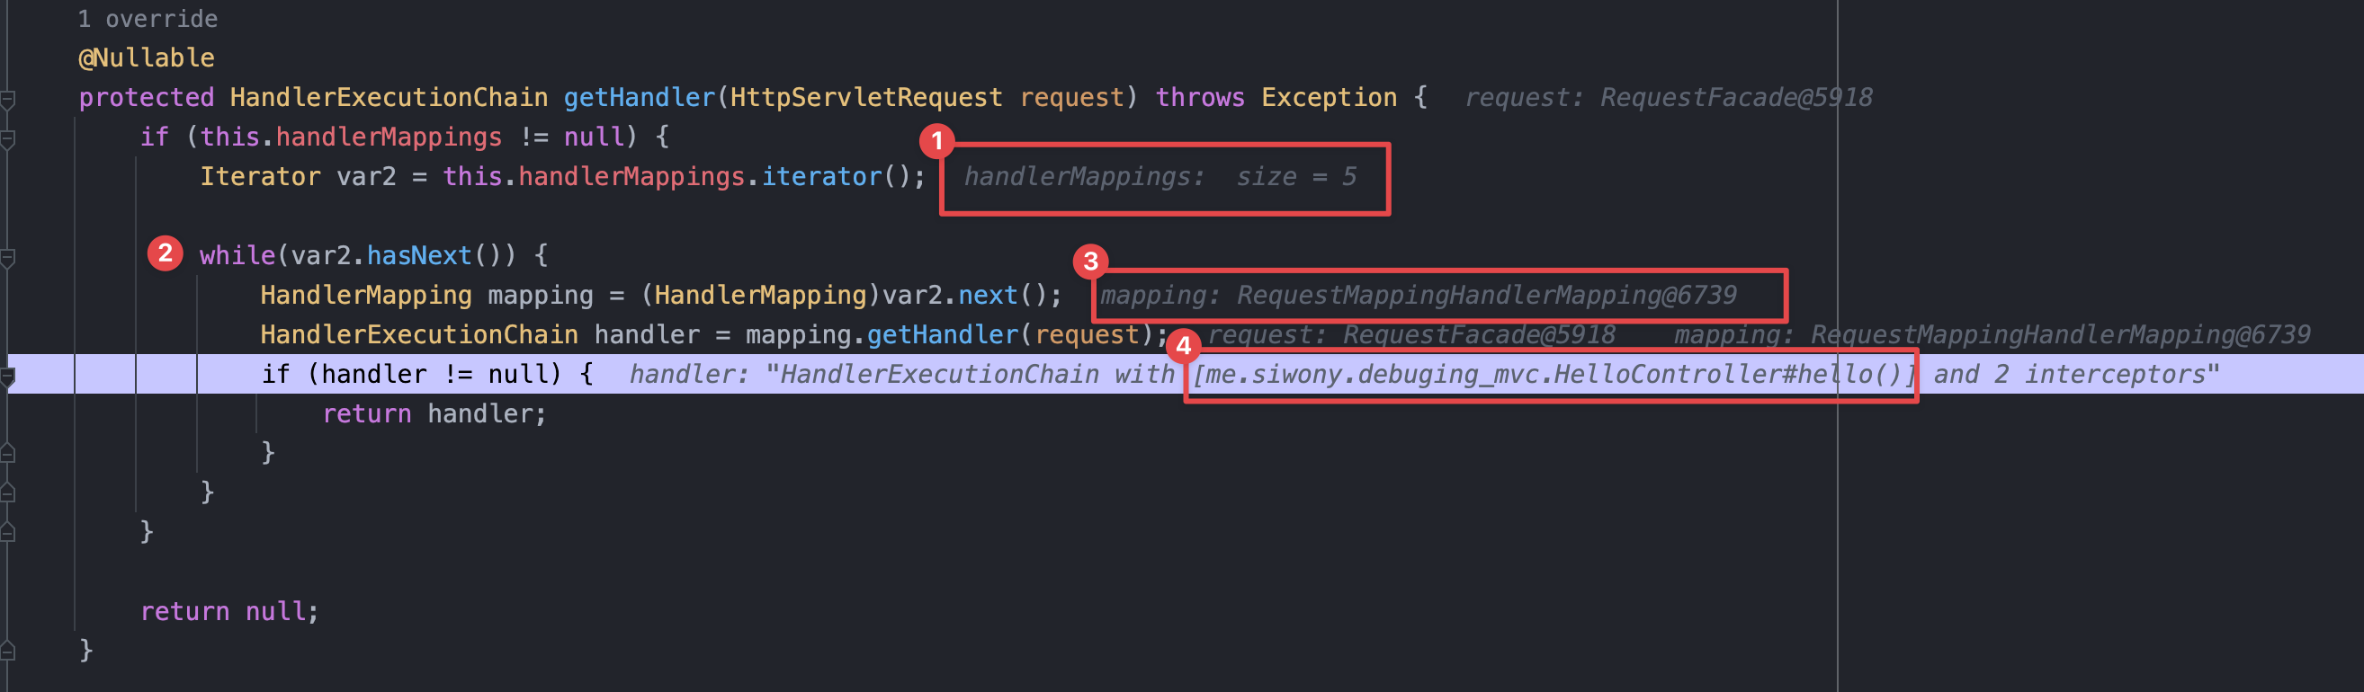Click the '1 override' inlay hint

point(148,18)
